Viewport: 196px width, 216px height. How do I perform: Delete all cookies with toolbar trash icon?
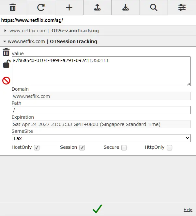coord(12,8)
